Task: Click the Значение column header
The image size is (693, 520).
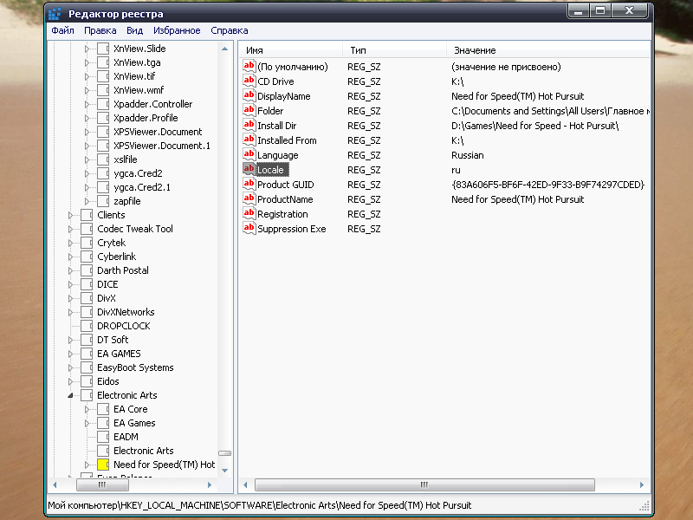Action: click(548, 50)
